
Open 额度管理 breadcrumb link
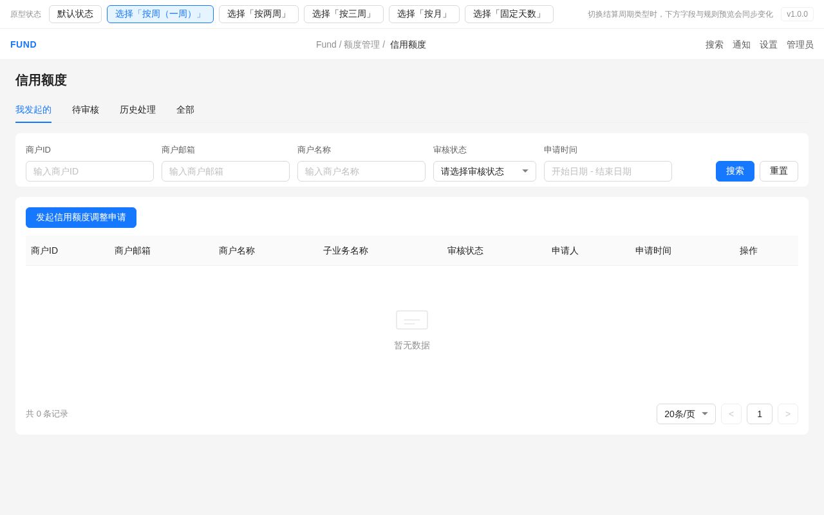click(361, 44)
